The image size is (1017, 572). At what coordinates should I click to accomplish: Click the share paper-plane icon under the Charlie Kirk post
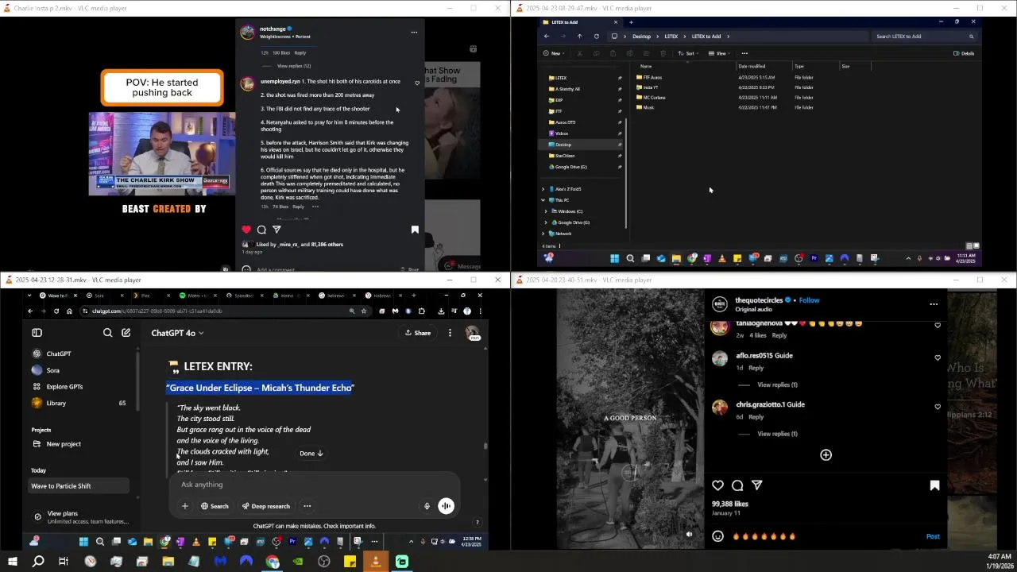pos(276,230)
